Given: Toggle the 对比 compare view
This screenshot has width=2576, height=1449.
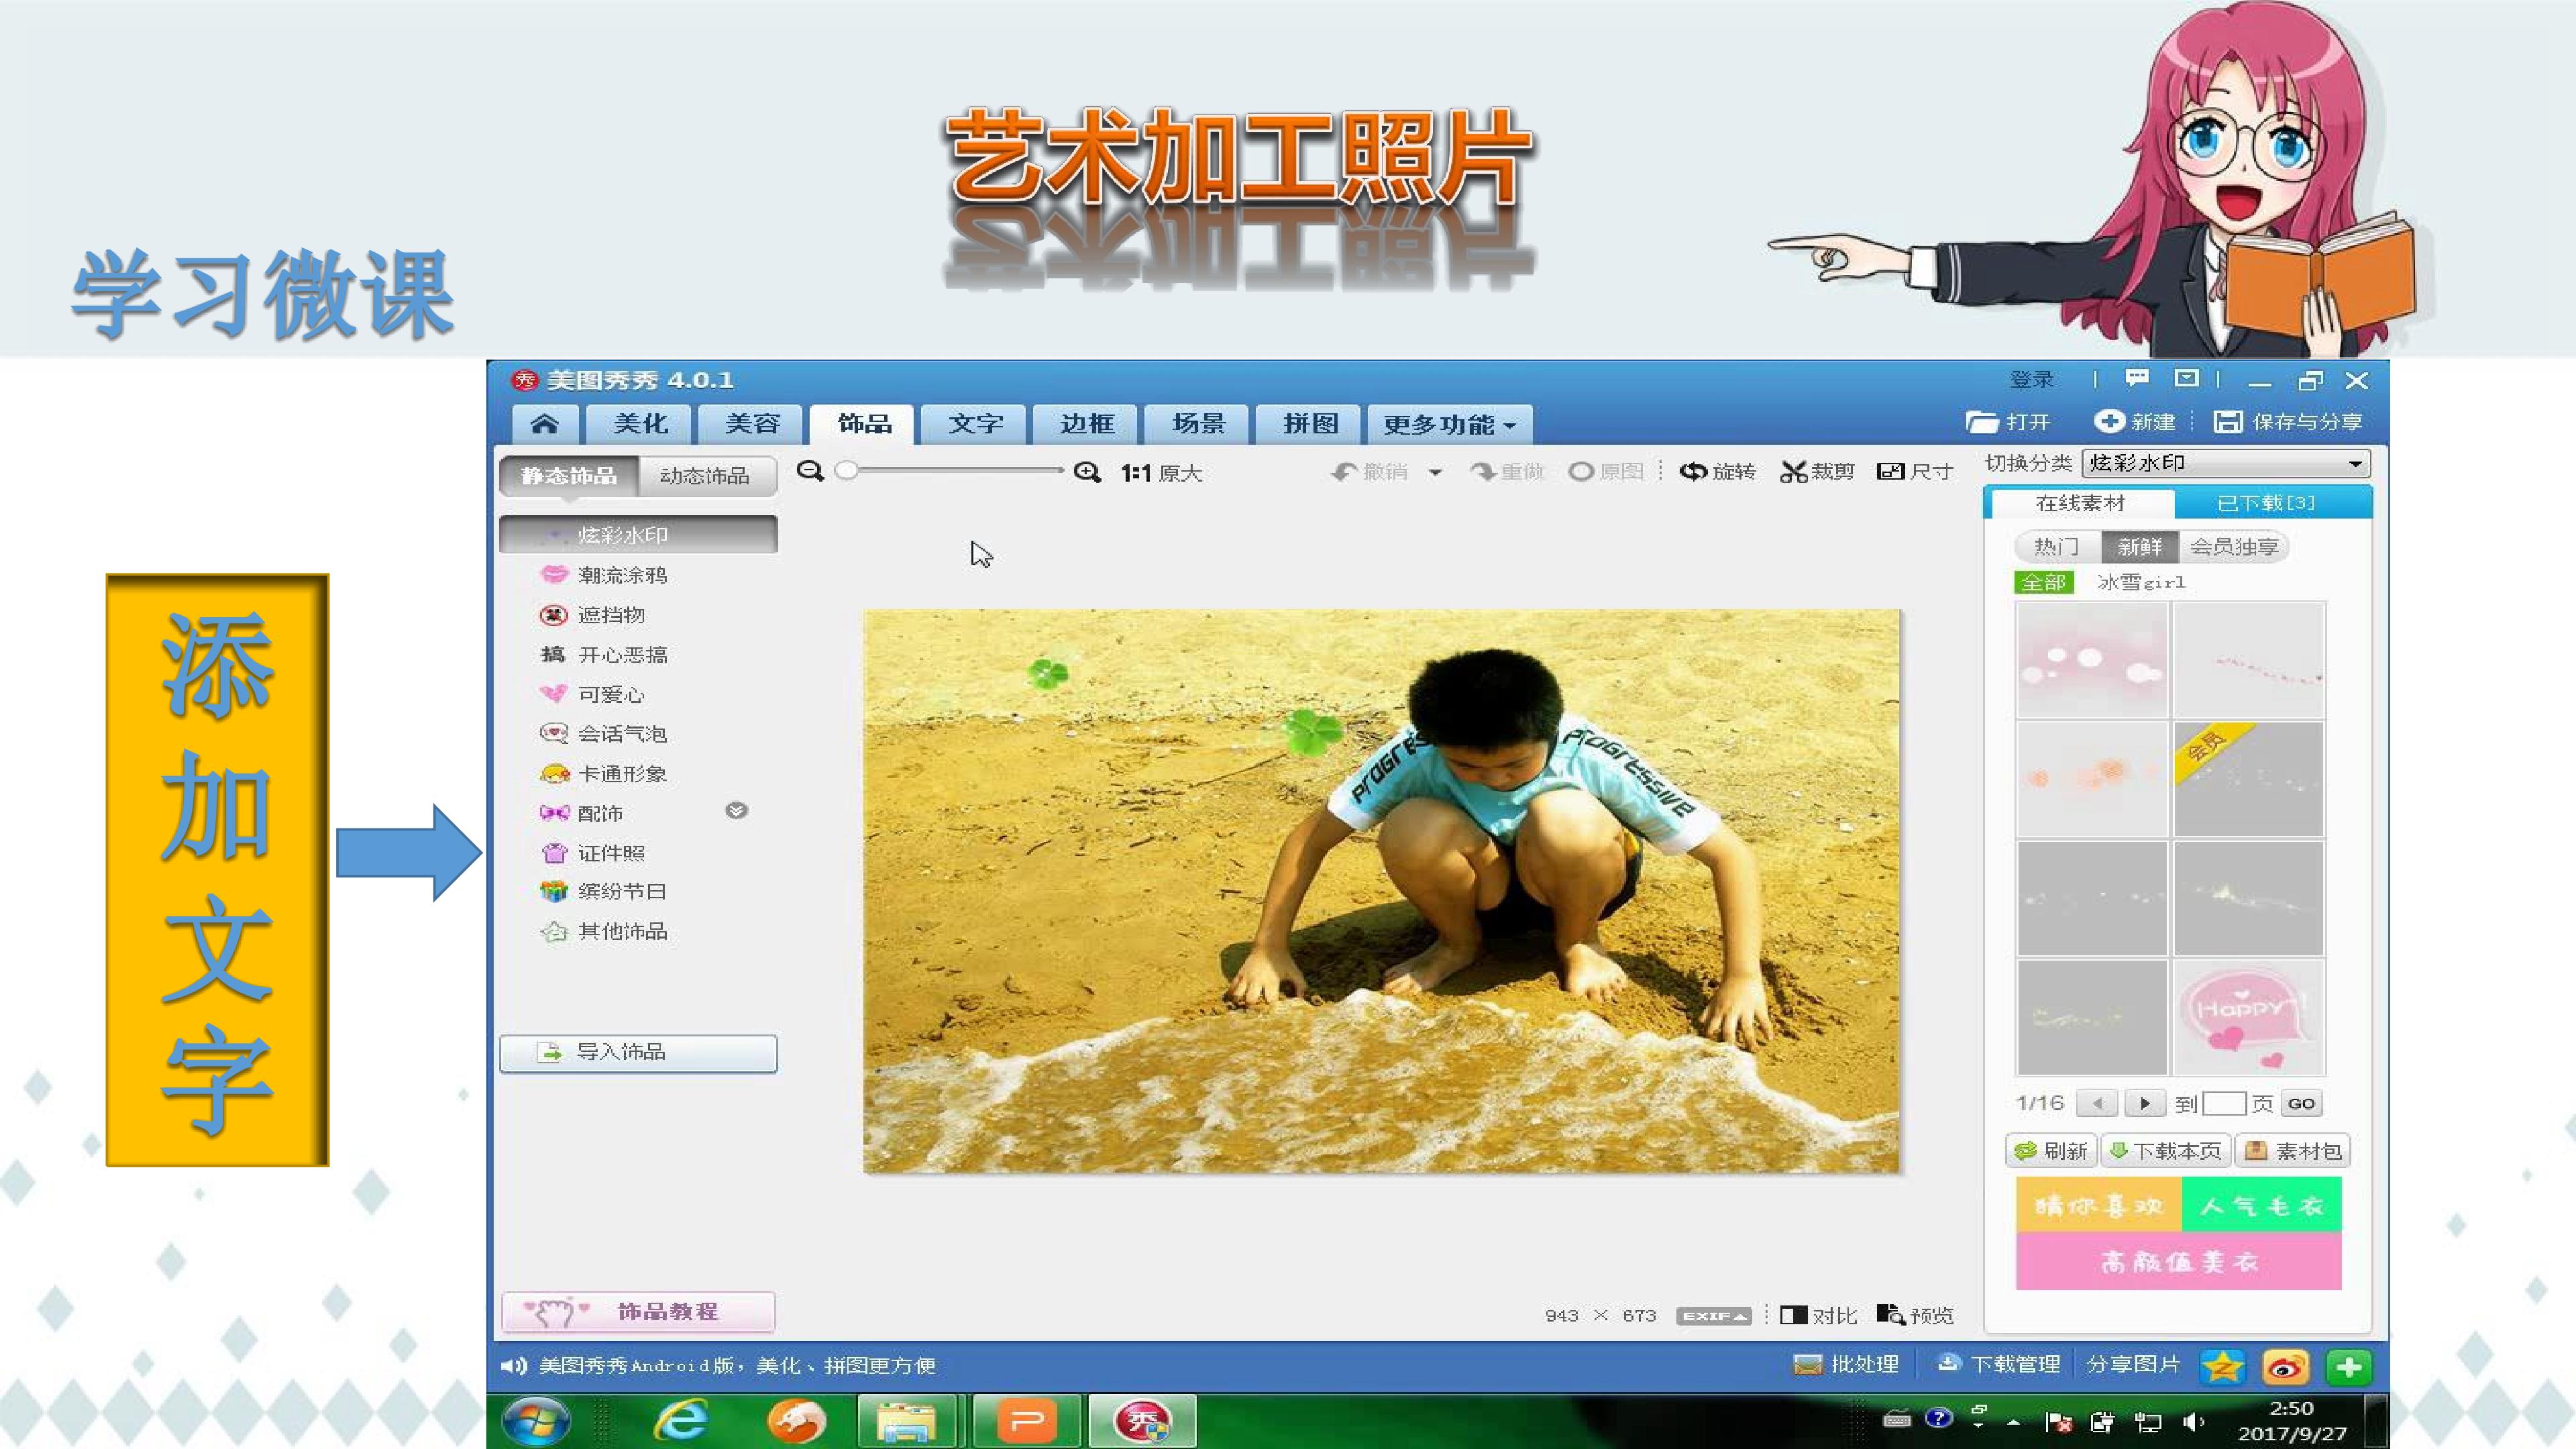Looking at the screenshot, I should (x=1818, y=1315).
